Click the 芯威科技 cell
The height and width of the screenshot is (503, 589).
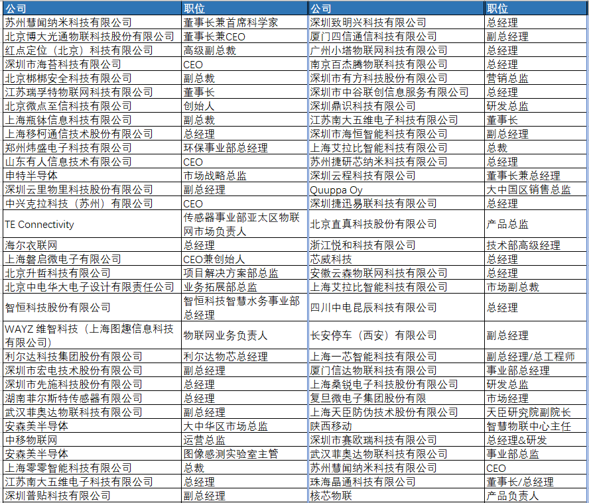[x=396, y=259]
